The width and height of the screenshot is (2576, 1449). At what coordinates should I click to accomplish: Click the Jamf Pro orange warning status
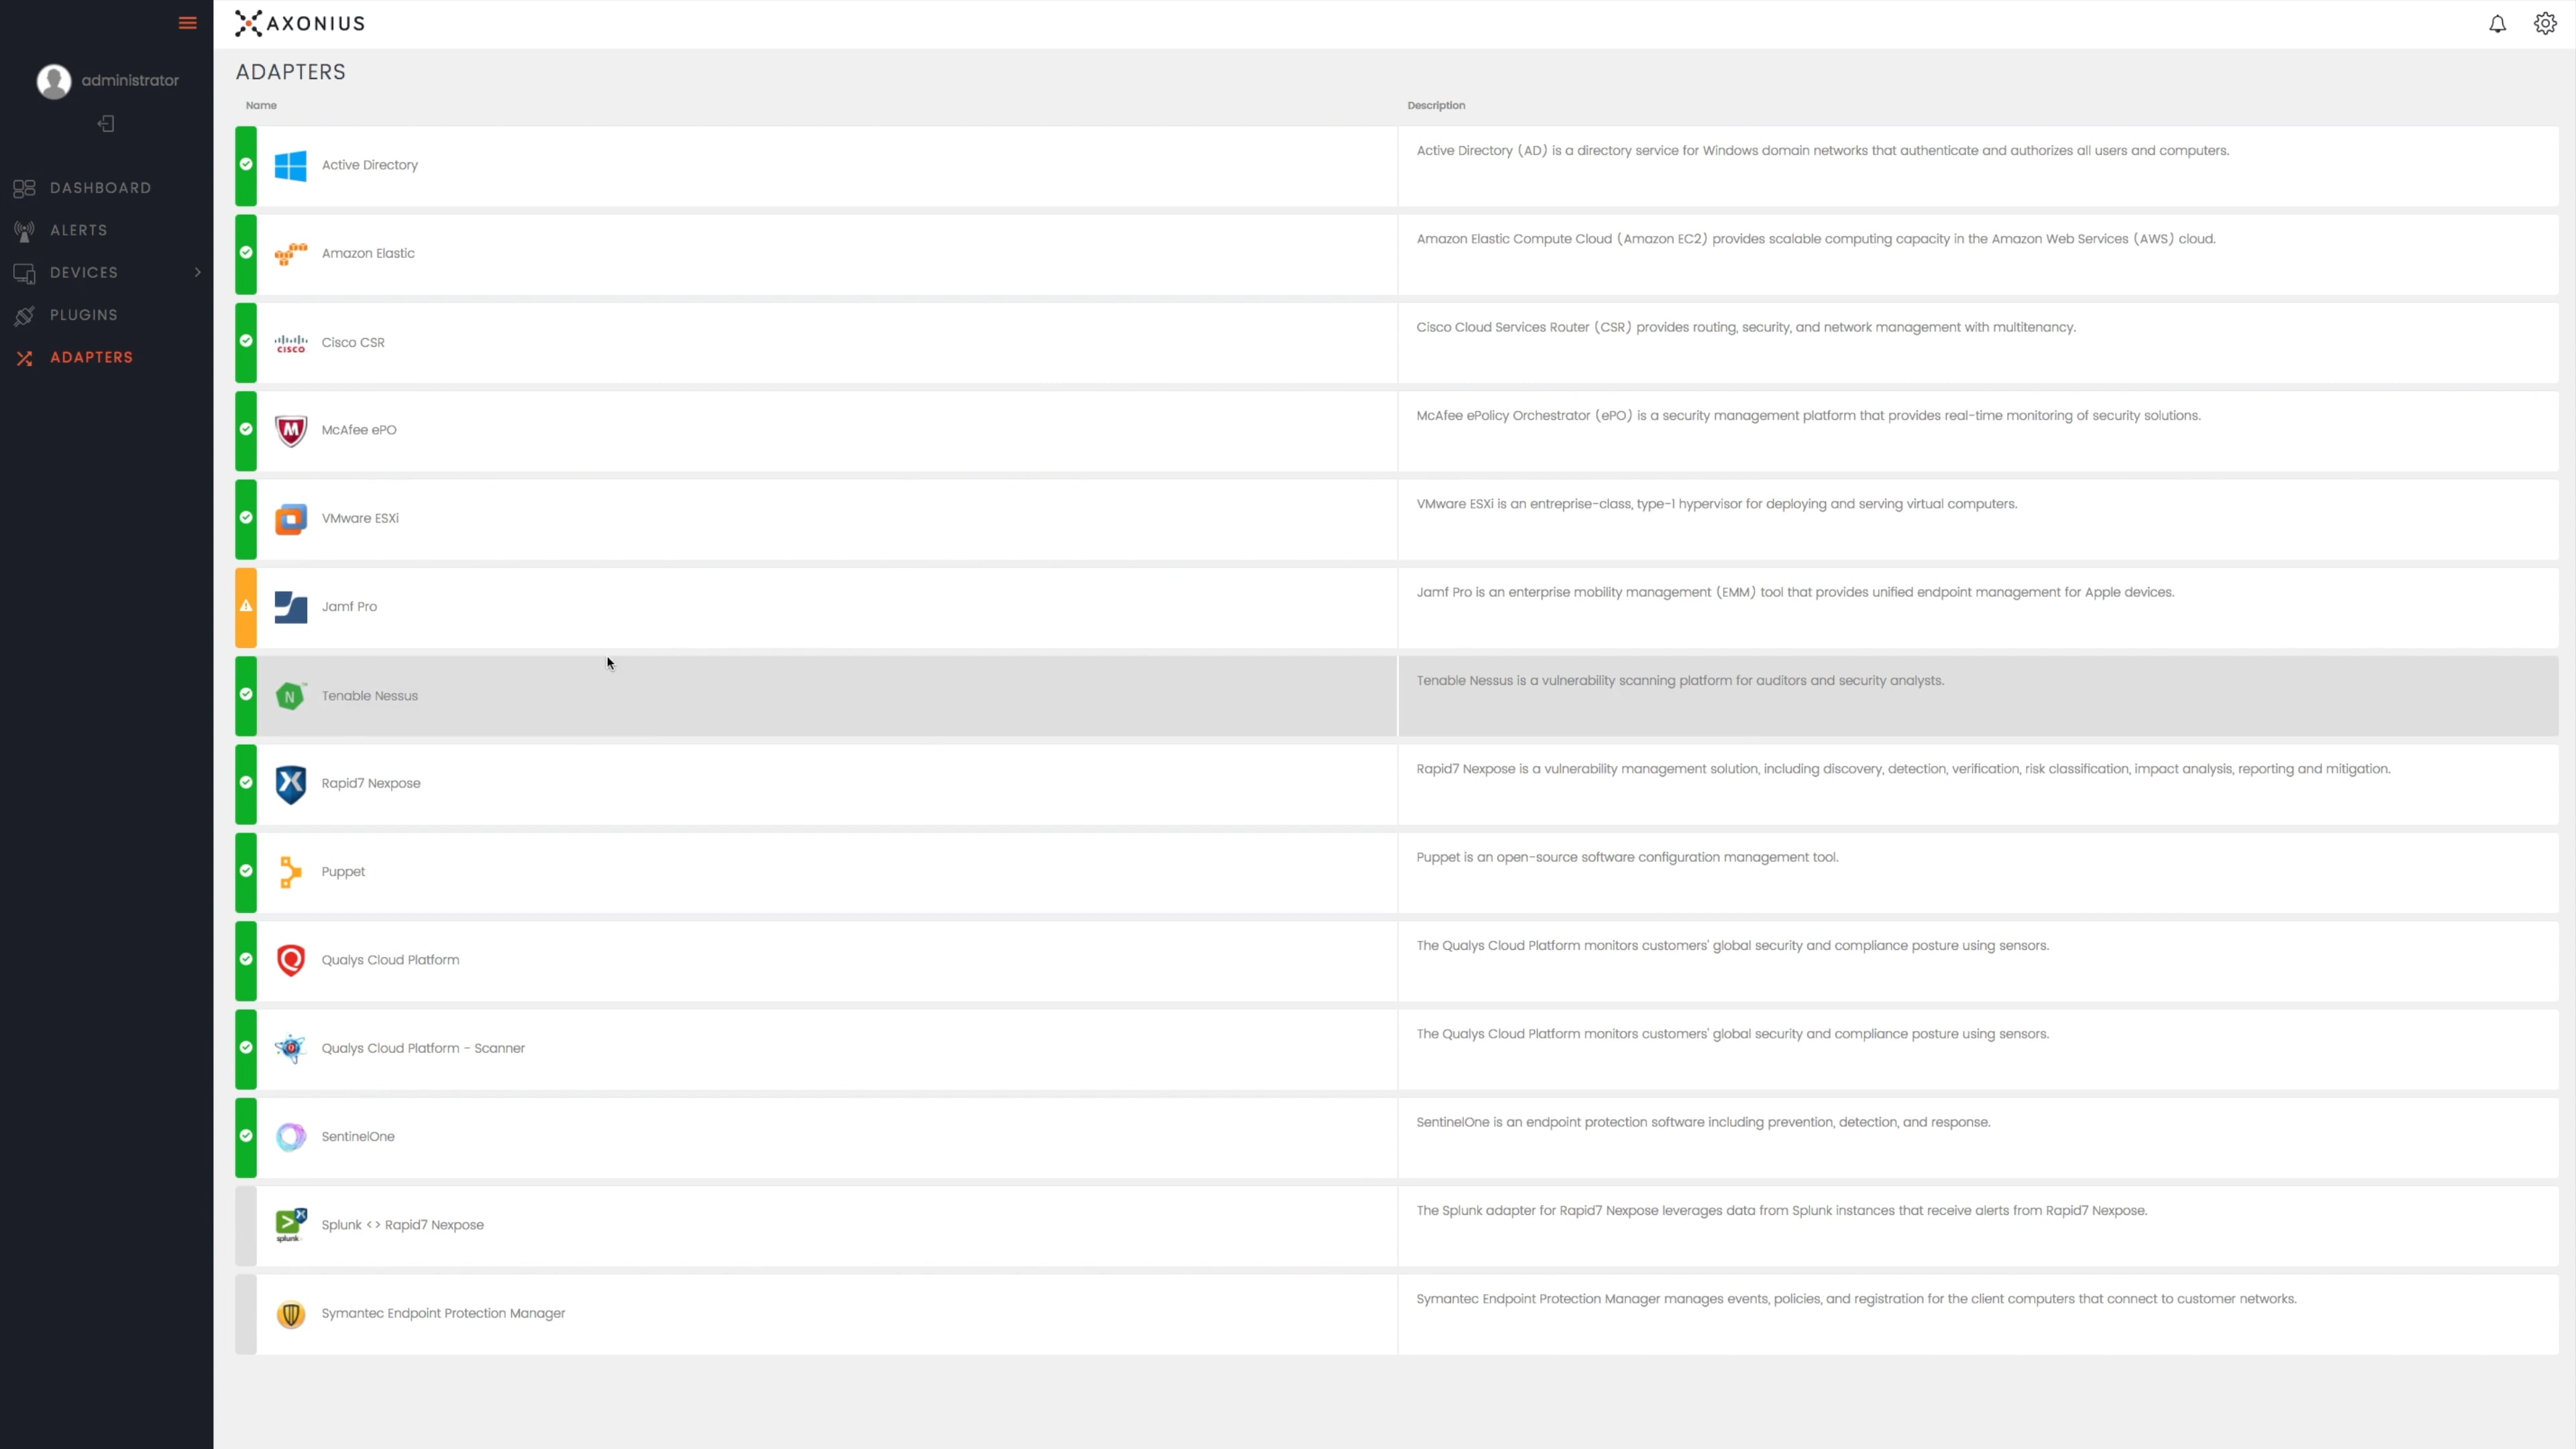[x=246, y=607]
